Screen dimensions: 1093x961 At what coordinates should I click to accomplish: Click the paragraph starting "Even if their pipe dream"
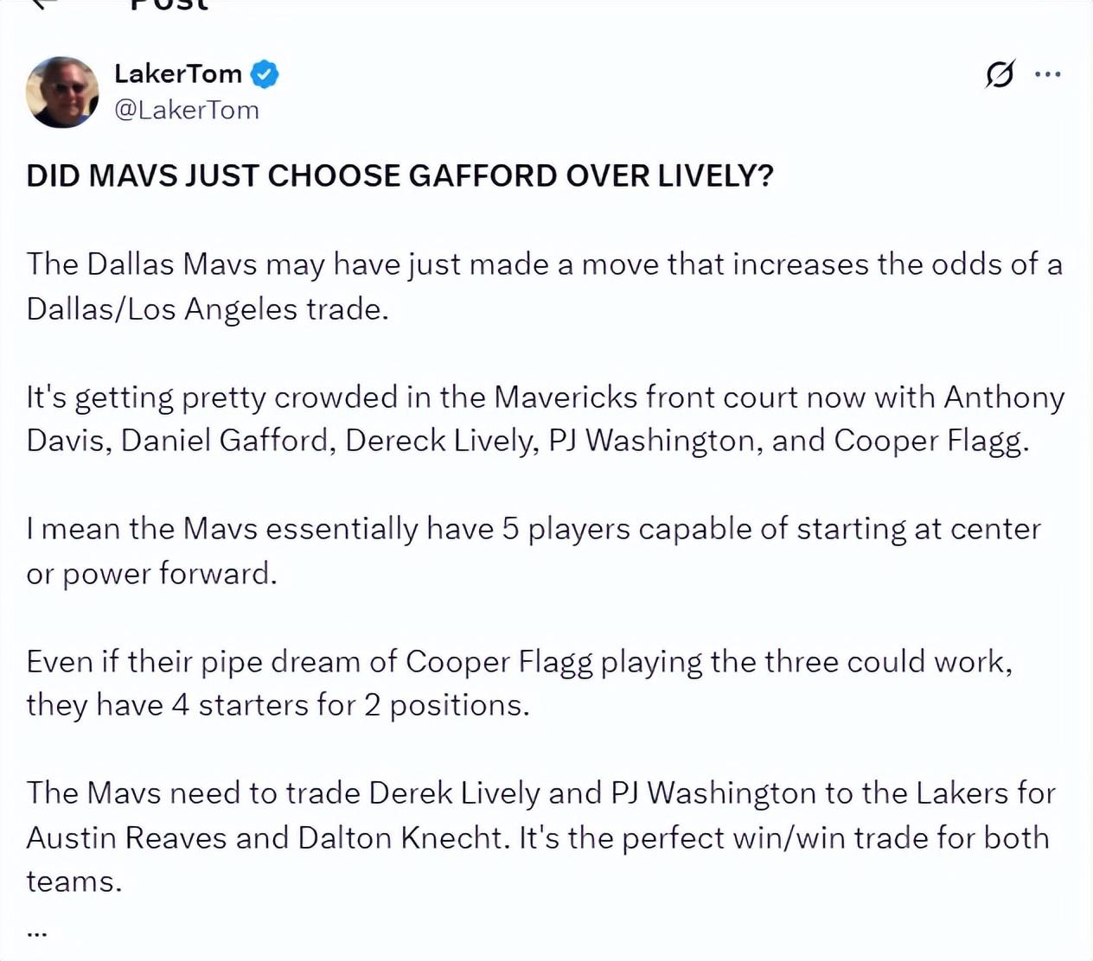pyautogui.click(x=519, y=683)
